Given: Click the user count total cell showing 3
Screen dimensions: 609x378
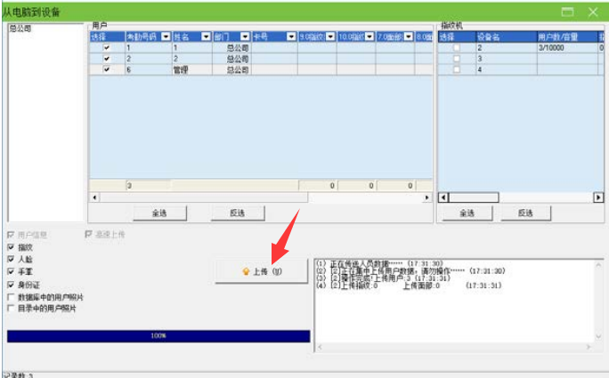Looking at the screenshot, I should (149, 186).
